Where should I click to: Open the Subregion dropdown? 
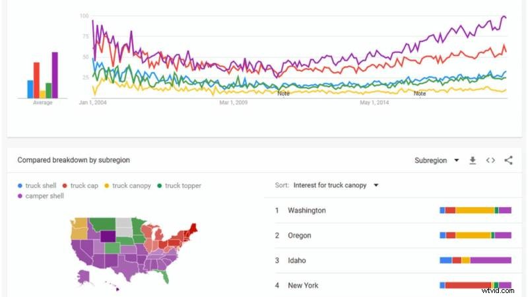click(435, 160)
